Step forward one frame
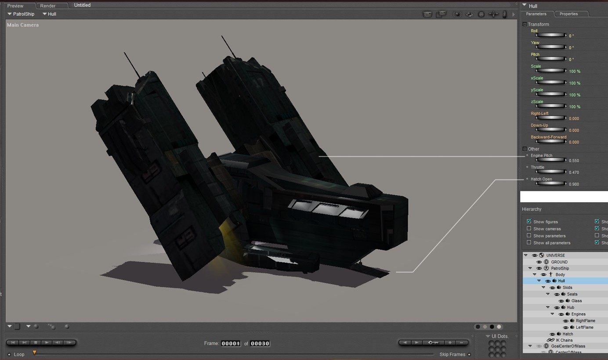 pyautogui.click(x=69, y=342)
